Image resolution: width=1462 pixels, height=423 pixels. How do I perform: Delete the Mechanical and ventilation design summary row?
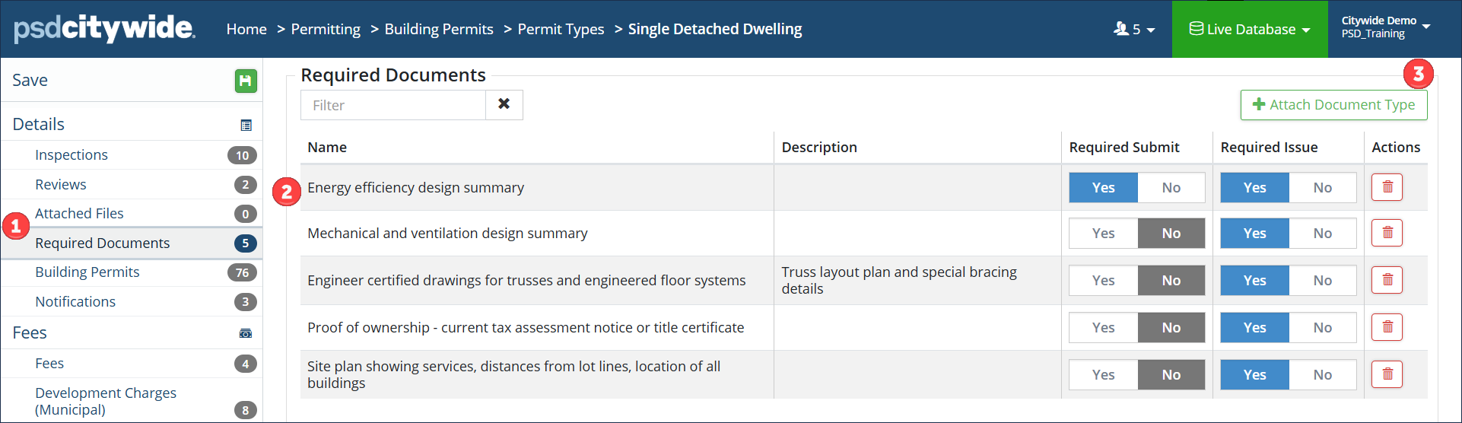click(x=1387, y=233)
